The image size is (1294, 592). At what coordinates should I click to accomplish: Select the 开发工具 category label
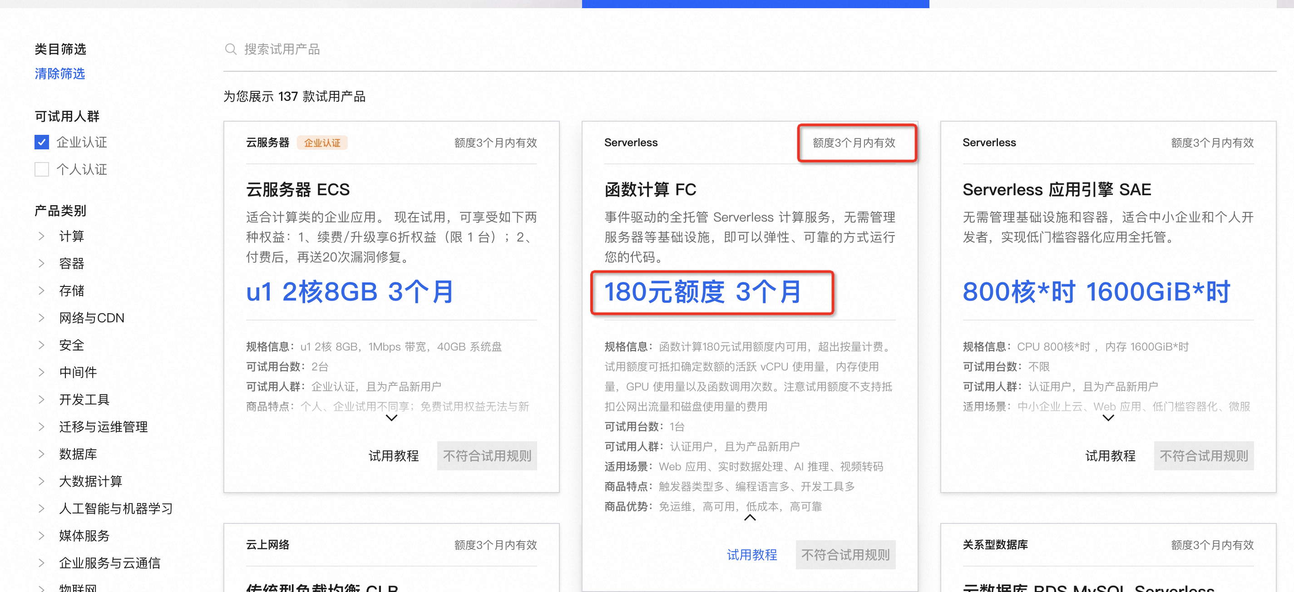84,400
